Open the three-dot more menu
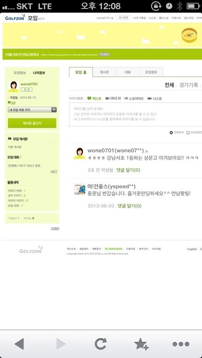This screenshot has height=358, width=202. tap(181, 344)
